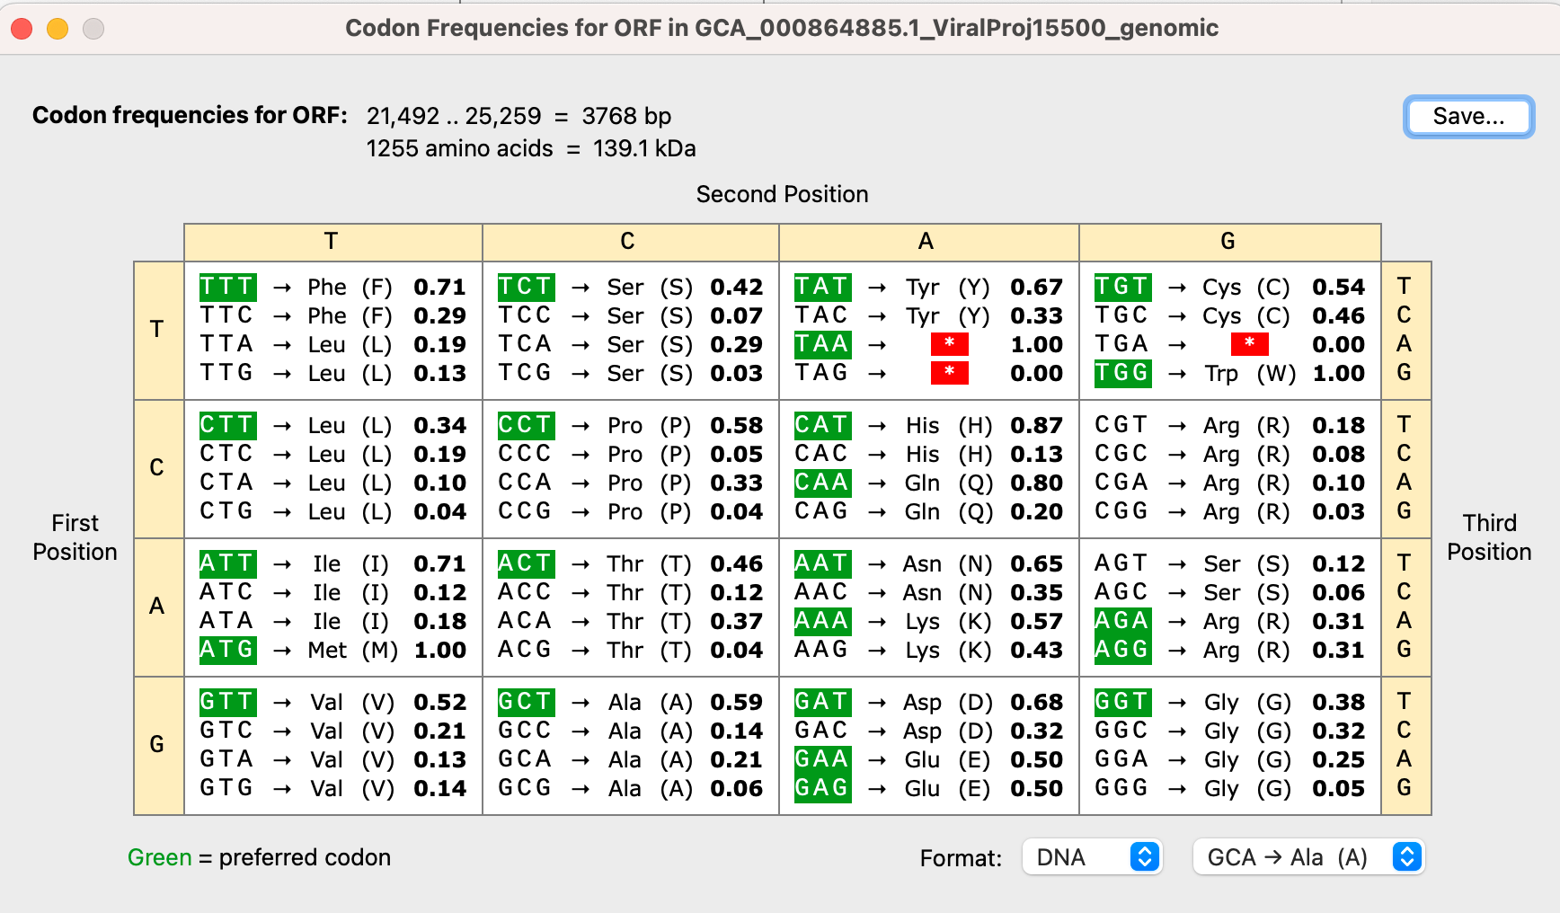Click the Second Position column header T
The height and width of the screenshot is (913, 1560).
tap(332, 242)
